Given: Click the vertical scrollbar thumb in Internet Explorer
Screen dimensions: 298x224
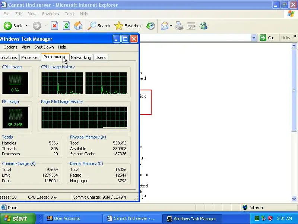Looking at the screenshot, I should pos(294,90).
